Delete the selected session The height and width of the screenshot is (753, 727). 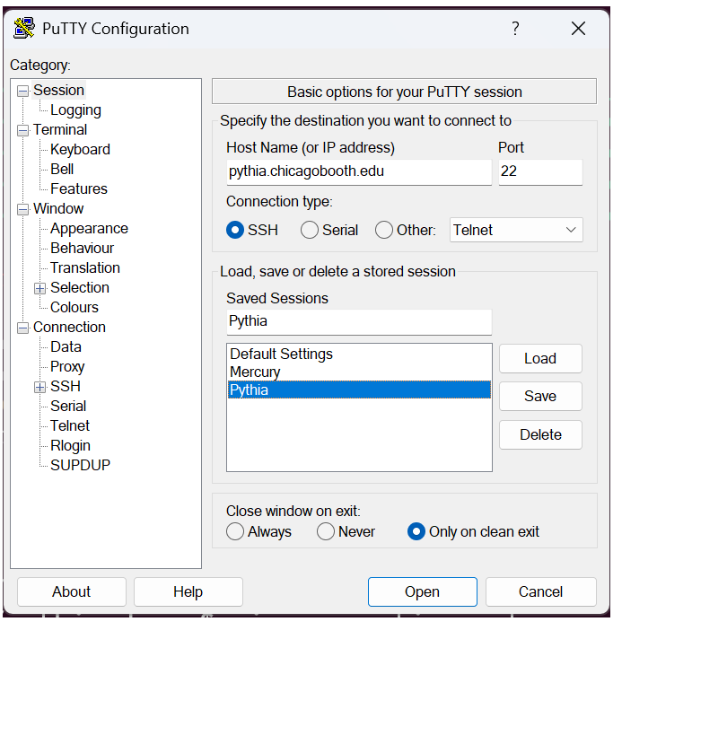point(540,434)
